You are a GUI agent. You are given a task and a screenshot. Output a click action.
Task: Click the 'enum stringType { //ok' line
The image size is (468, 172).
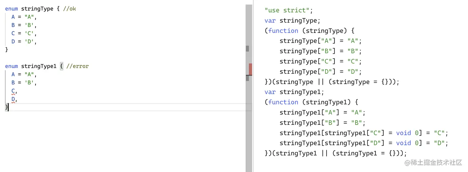coord(41,9)
